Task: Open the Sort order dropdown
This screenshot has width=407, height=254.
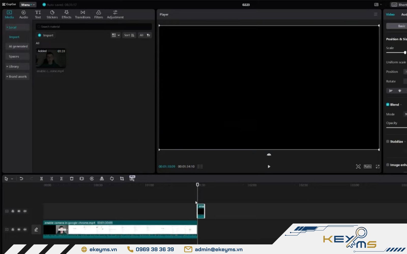Action: point(129,35)
